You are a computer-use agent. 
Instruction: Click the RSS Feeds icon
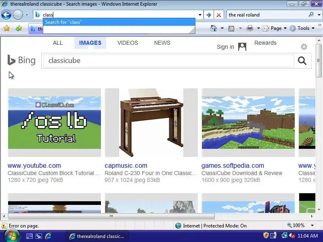(x=231, y=28)
